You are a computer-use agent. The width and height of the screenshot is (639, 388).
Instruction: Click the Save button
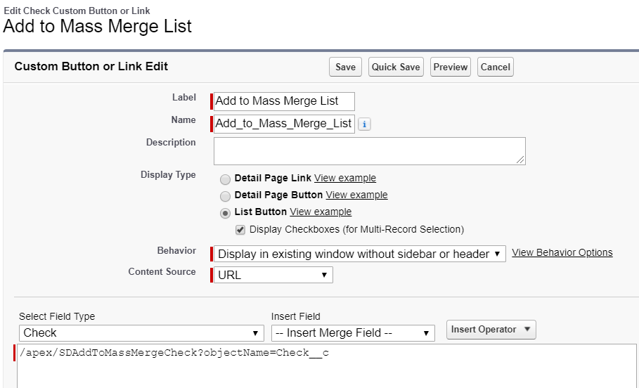click(x=346, y=67)
